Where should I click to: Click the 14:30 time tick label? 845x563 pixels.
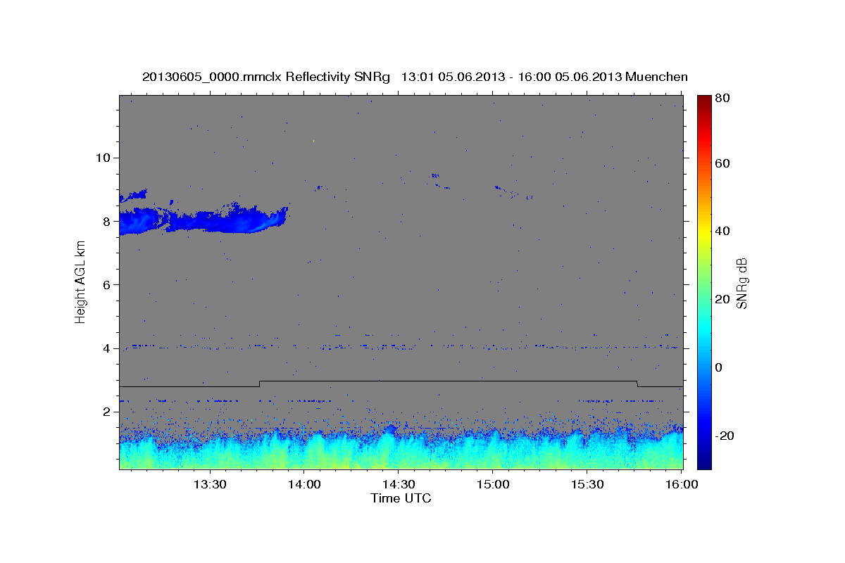tap(398, 484)
